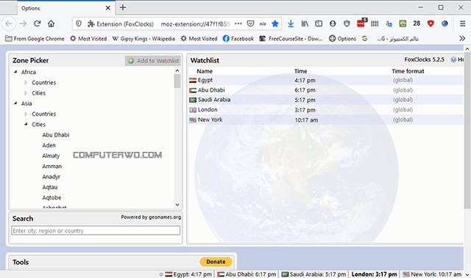The height and width of the screenshot is (278, 471).
Task: Open the Downloads arrow panel
Action: (291, 23)
